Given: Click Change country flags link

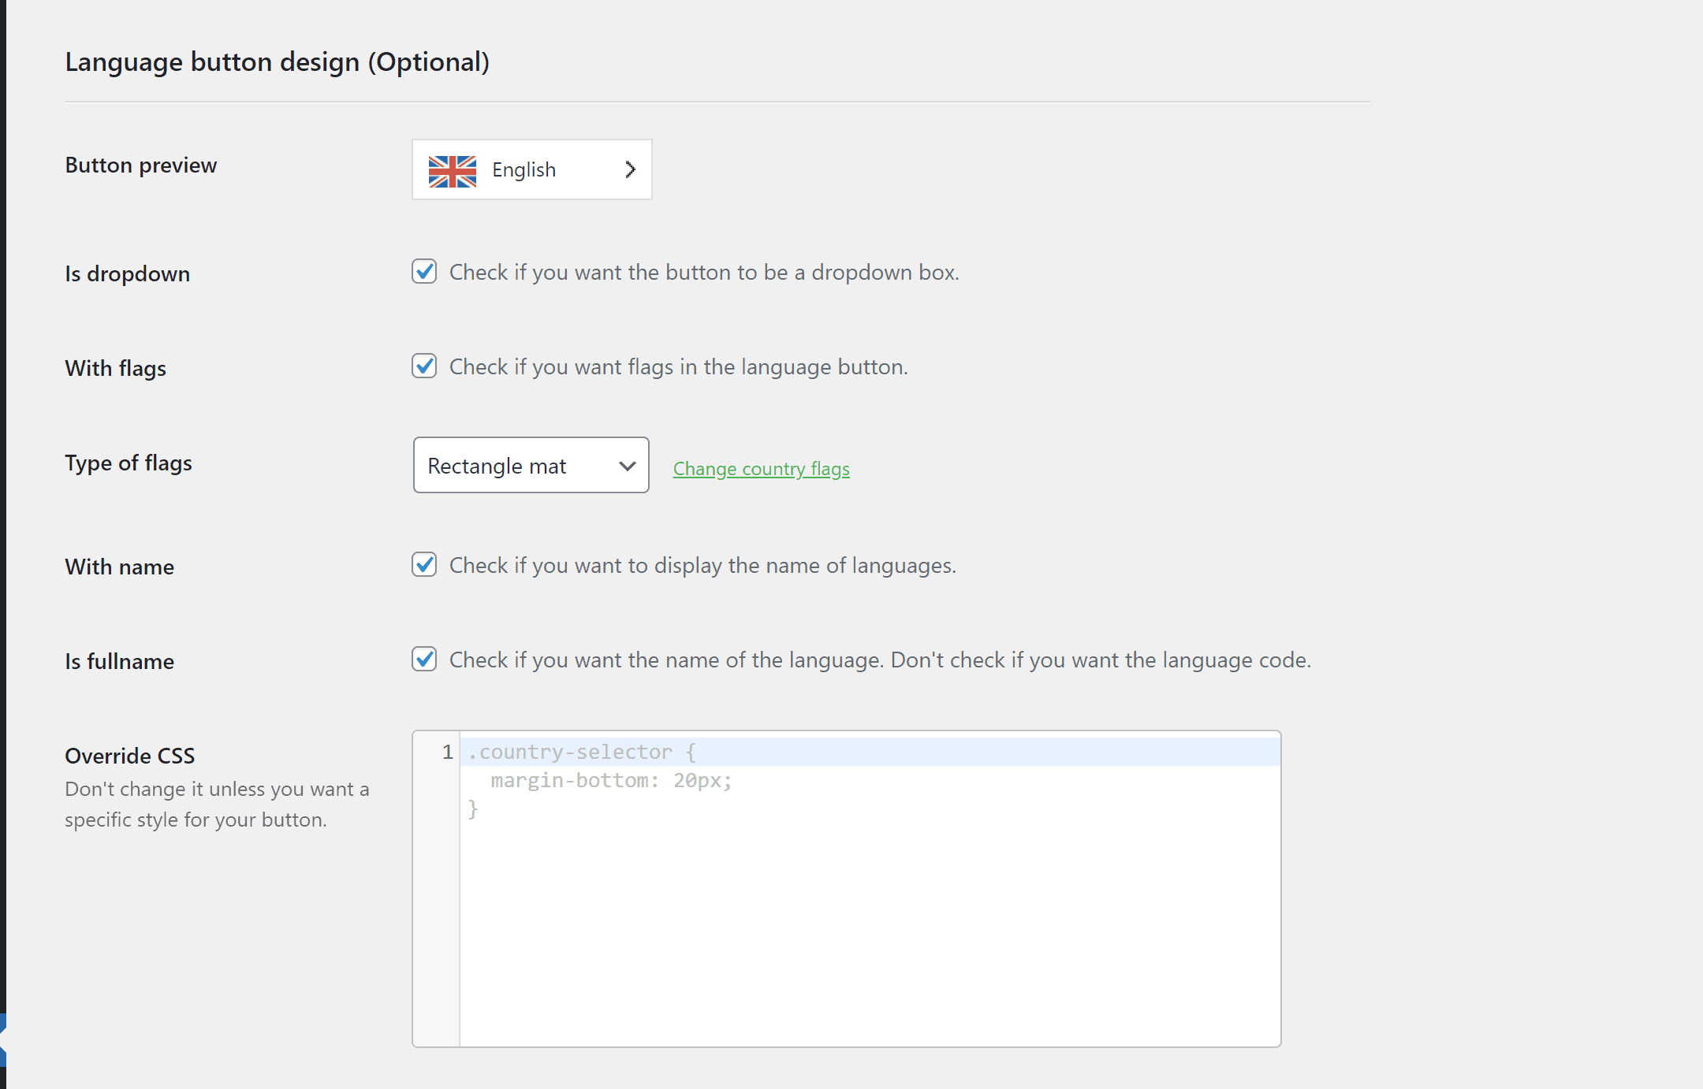Looking at the screenshot, I should pos(761,467).
